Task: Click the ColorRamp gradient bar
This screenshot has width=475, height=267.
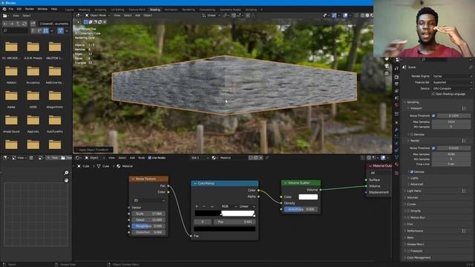Action: pyautogui.click(x=224, y=213)
